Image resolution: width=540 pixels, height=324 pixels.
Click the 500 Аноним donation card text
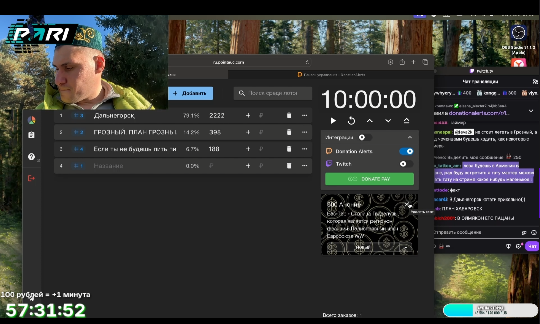[362, 220]
